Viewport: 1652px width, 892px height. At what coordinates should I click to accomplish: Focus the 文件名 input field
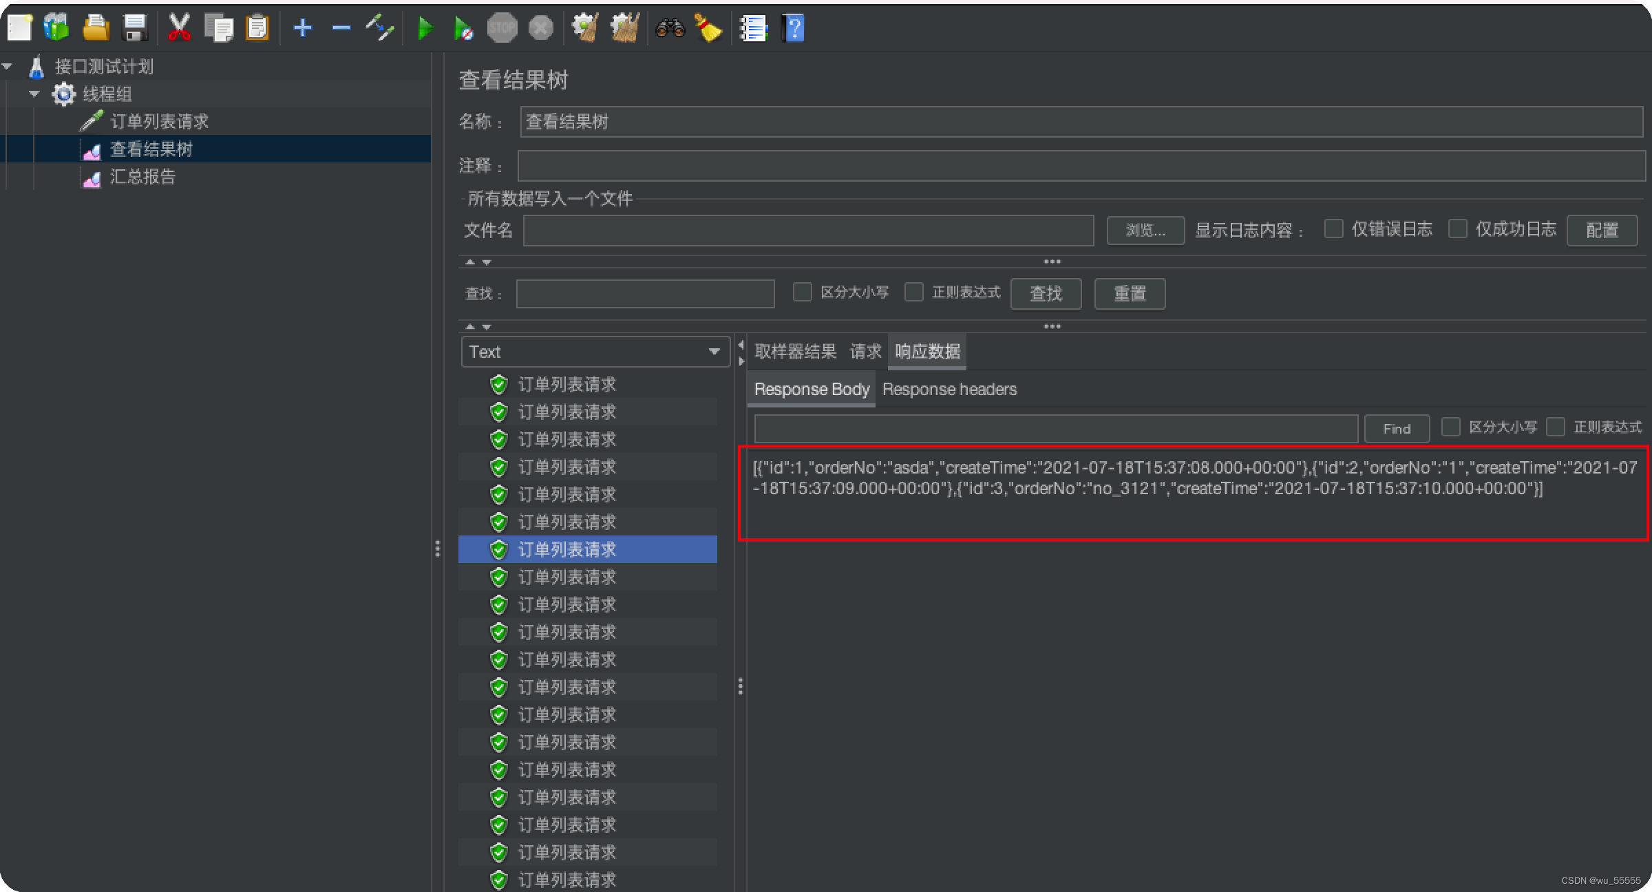point(808,230)
